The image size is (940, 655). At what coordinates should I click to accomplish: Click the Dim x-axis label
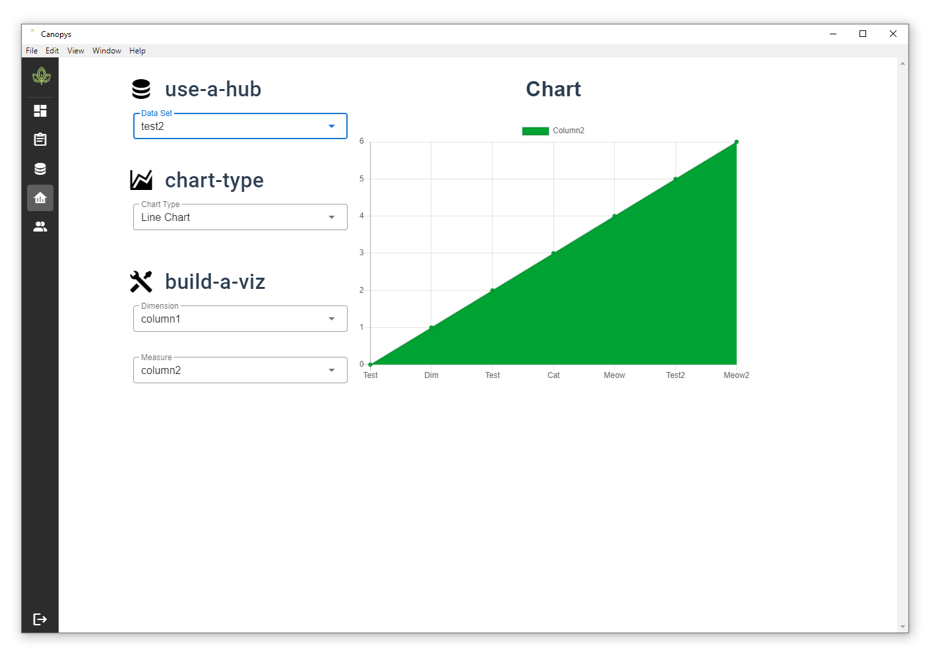(x=431, y=375)
